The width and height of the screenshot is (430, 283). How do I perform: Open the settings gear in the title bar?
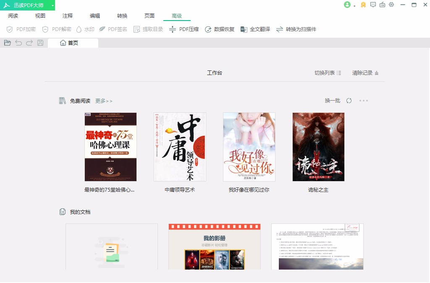click(x=391, y=5)
